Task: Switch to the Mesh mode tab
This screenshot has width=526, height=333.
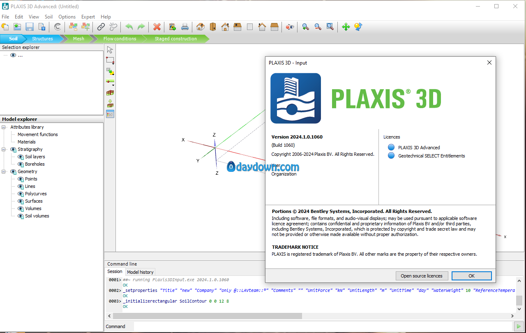Action: pos(78,39)
